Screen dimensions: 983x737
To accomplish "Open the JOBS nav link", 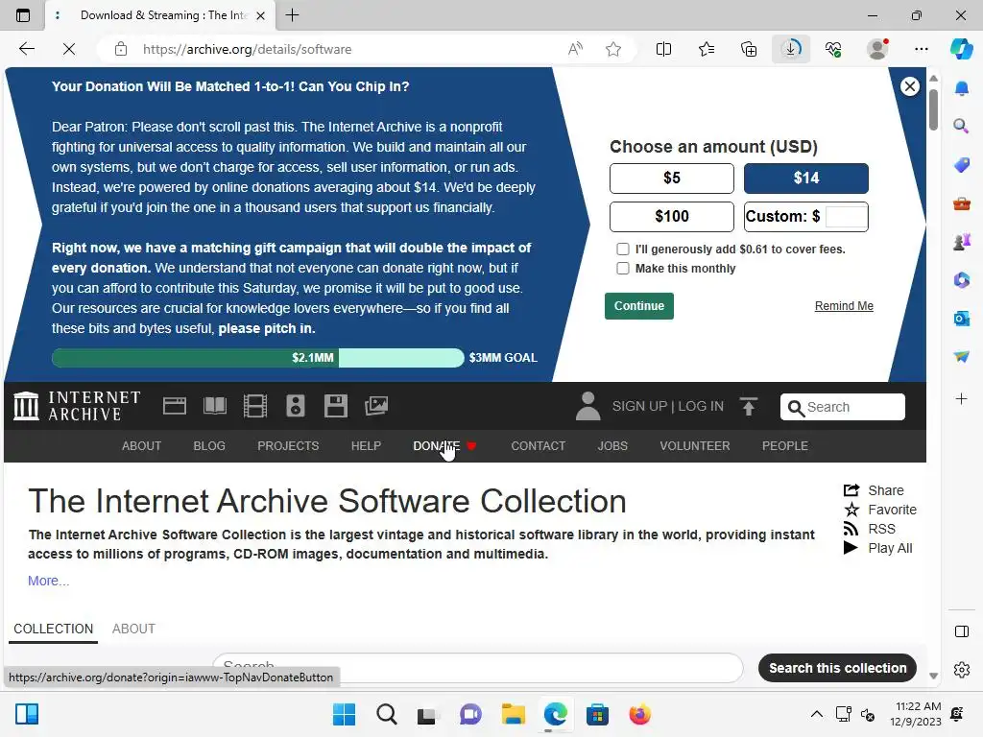I will [x=612, y=445].
